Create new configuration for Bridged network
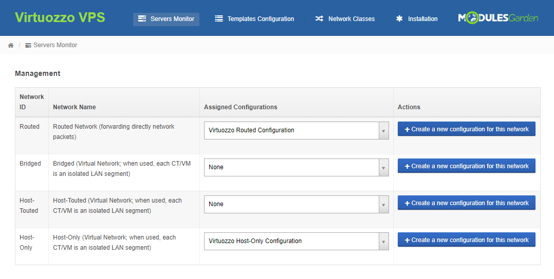 [466, 166]
